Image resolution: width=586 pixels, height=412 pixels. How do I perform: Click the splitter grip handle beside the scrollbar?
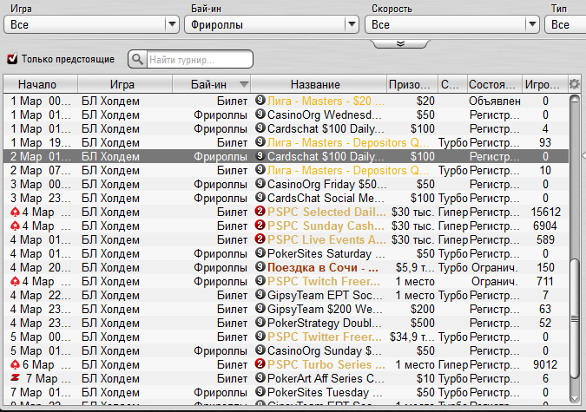coord(583,155)
